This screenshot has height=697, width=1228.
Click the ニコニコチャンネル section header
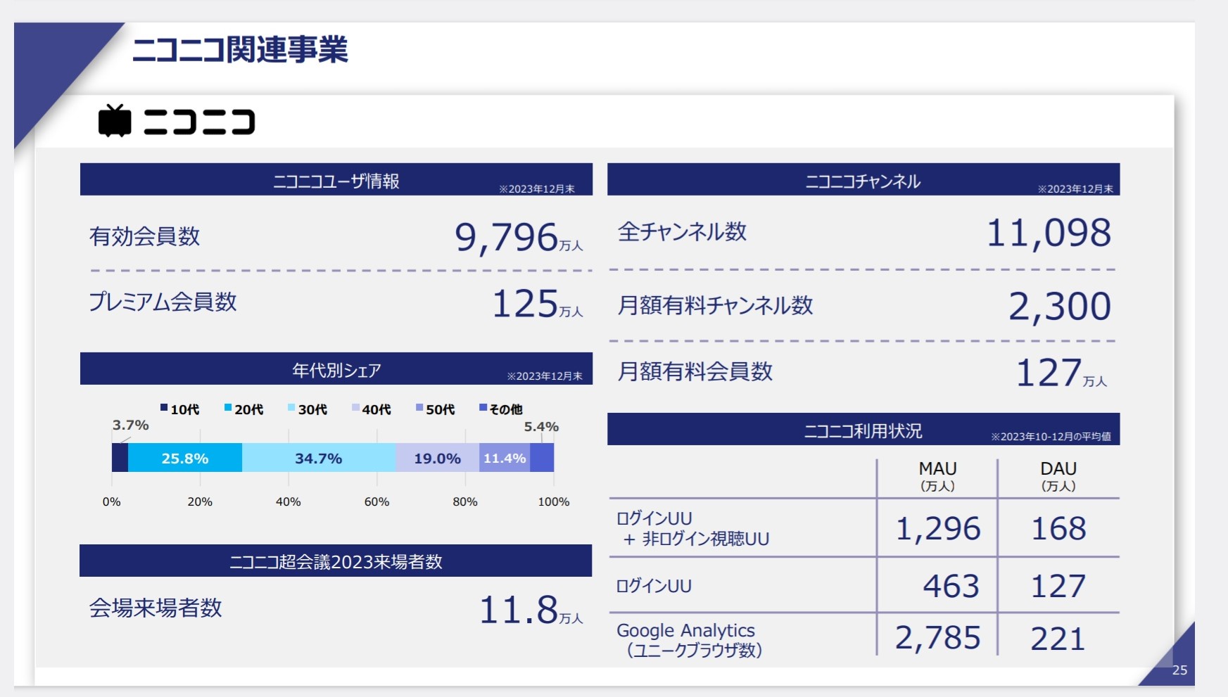(863, 179)
